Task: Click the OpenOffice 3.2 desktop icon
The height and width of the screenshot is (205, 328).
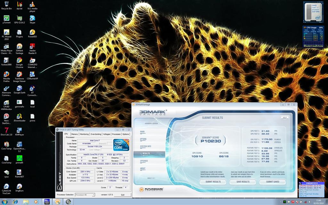Action: [x=20, y=147]
